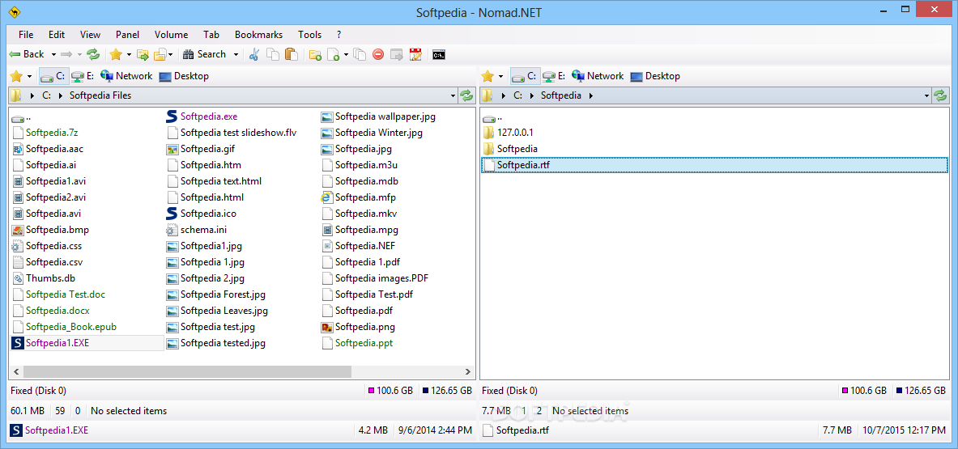Open the Back history dropdown arrow

point(53,55)
